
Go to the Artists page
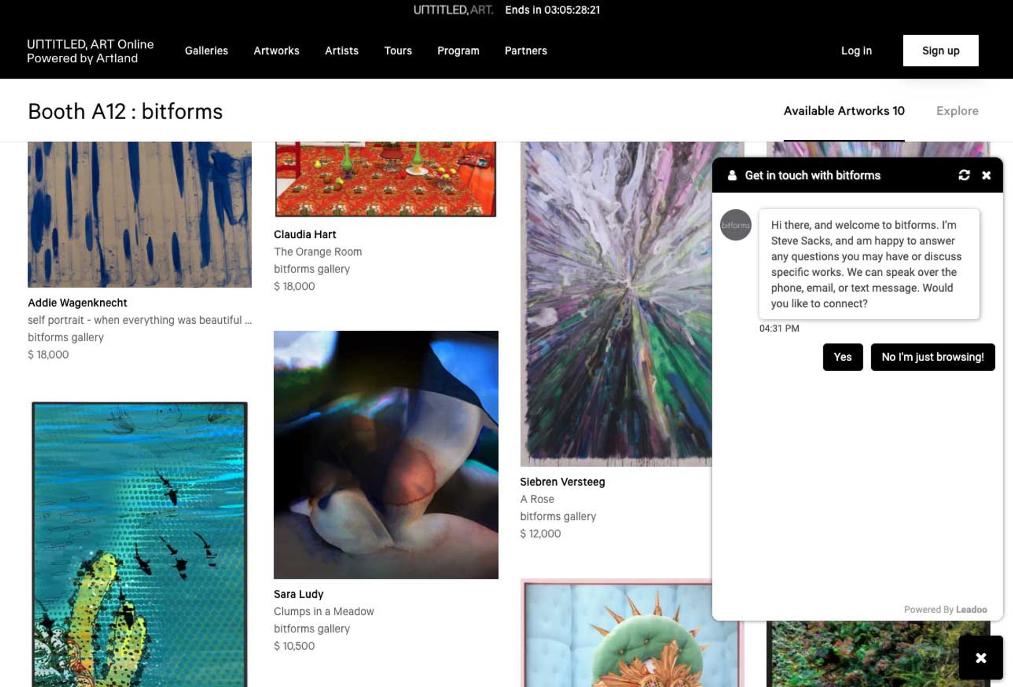click(341, 51)
